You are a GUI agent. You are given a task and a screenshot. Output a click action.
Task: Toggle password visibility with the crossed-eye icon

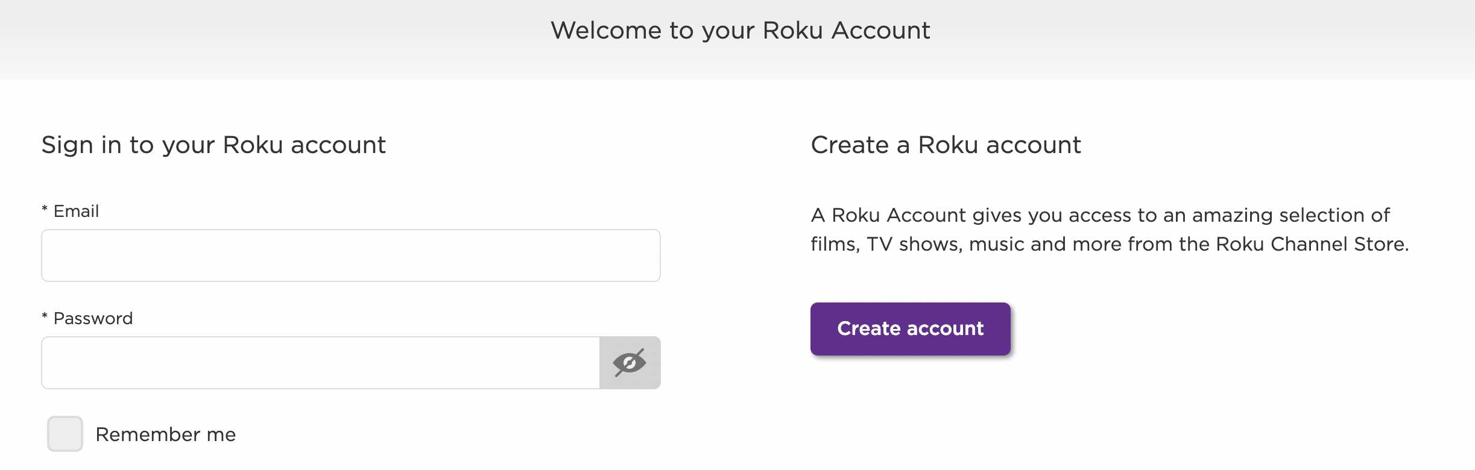630,363
